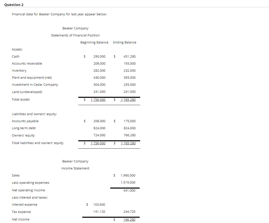Select the Question 2 heading
The width and height of the screenshot is (269, 223).
[14, 5]
